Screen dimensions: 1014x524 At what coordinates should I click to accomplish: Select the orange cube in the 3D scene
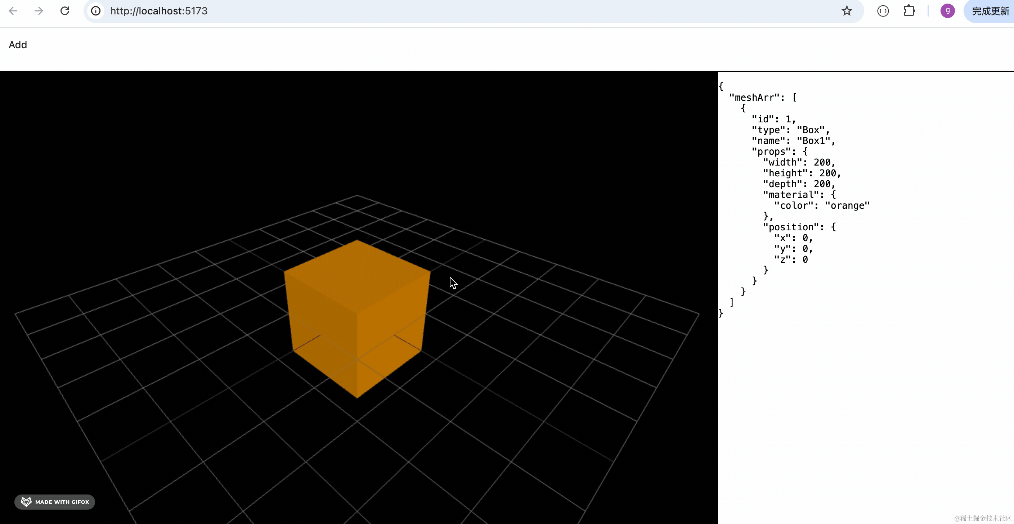(x=357, y=319)
